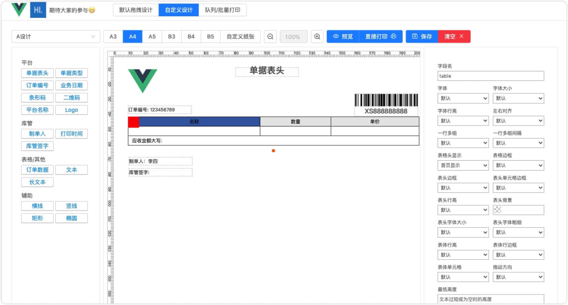Click the zoom out magnifier icon
The height and width of the screenshot is (305, 568).
point(270,37)
